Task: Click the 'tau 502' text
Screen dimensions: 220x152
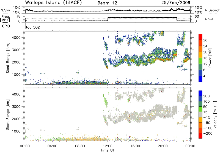Action: click(x=33, y=27)
